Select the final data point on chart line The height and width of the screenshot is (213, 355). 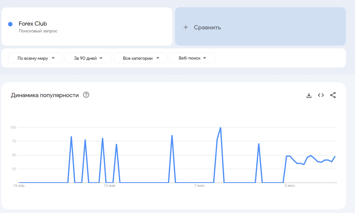(x=335, y=156)
